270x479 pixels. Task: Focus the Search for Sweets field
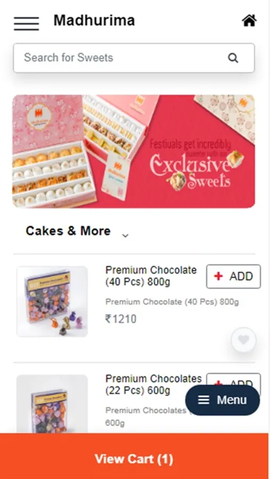coord(134,57)
